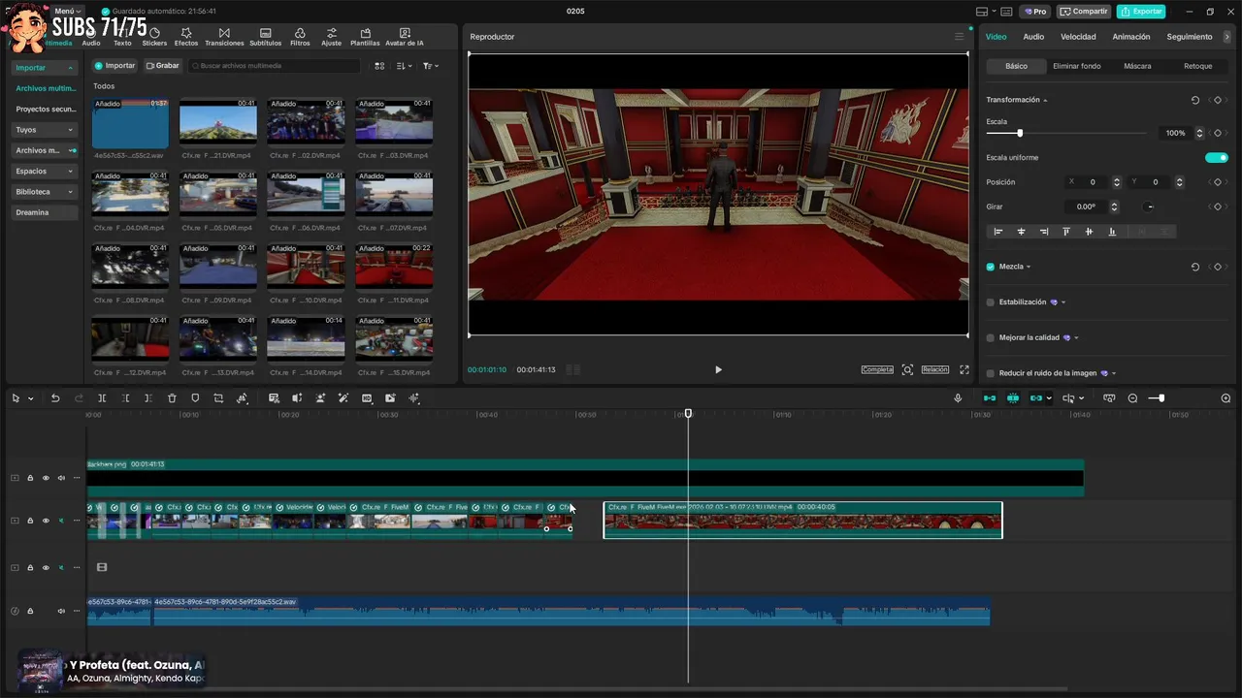
Task: Toggle timeline linking button
Action: [x=1036, y=398]
